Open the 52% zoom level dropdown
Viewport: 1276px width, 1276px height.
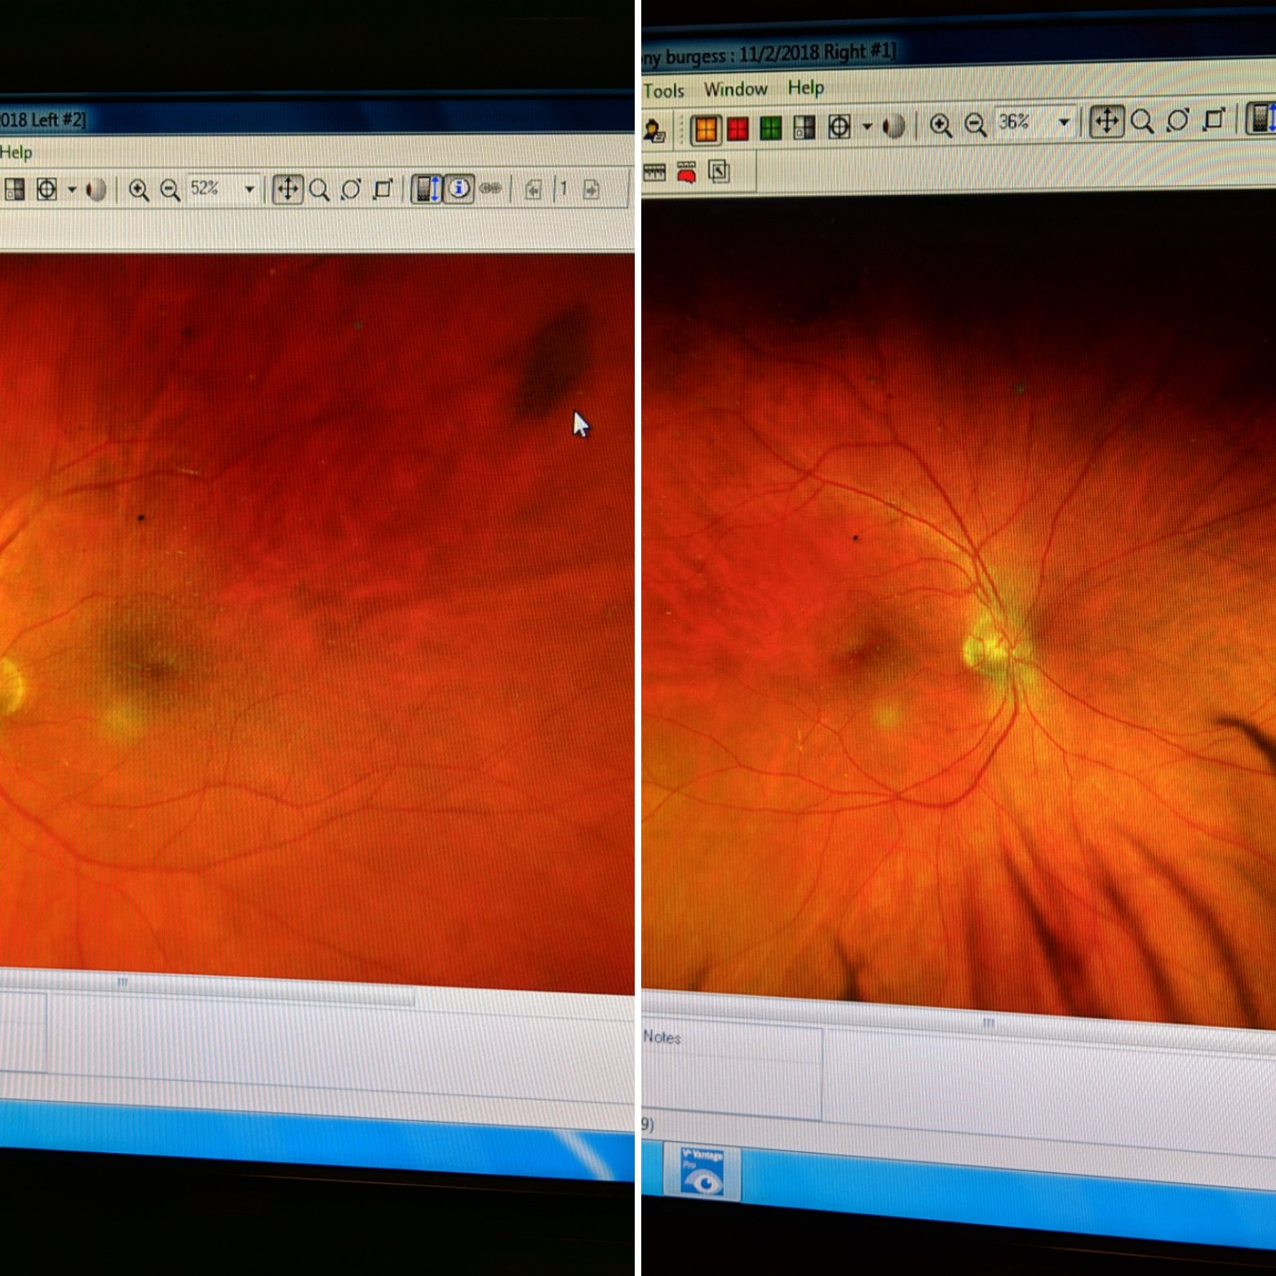pos(249,190)
